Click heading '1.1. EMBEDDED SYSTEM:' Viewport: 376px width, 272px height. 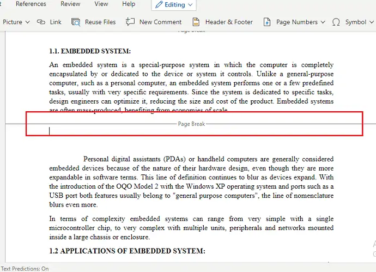coord(90,51)
